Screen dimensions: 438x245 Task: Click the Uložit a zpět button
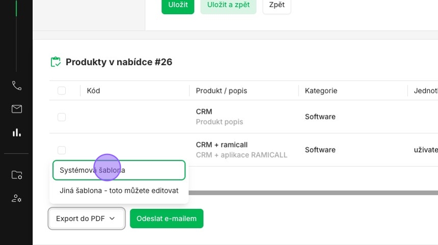228,5
